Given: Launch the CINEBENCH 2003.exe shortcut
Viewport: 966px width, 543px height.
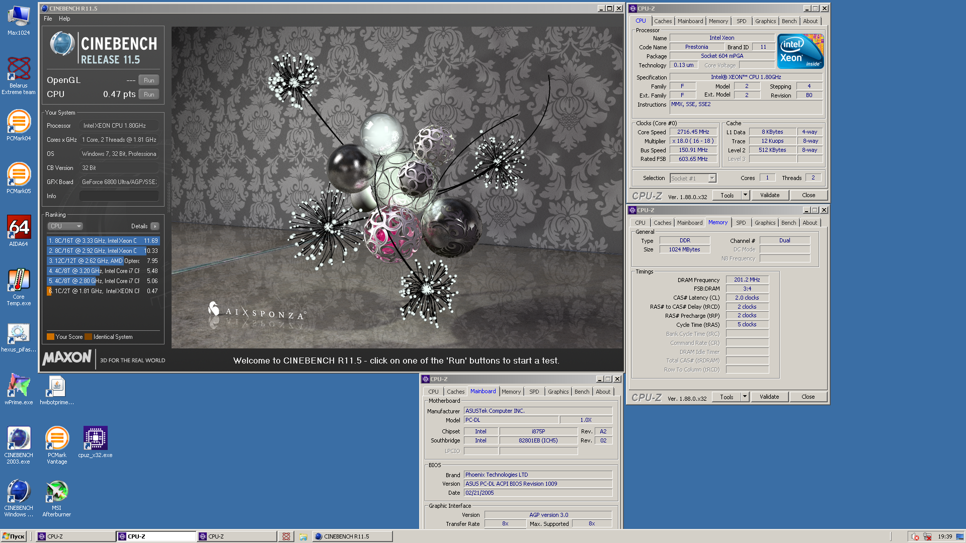Looking at the screenshot, I should tap(19, 445).
